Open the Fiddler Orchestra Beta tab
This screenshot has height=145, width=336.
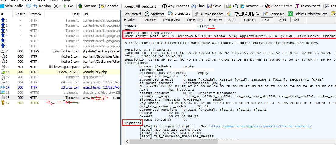(308, 14)
